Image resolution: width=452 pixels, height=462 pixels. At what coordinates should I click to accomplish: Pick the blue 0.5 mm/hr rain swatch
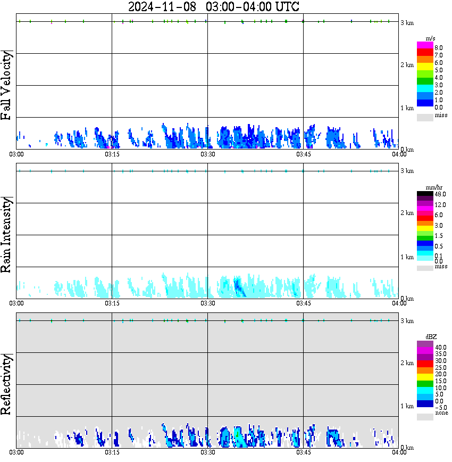[425, 243]
